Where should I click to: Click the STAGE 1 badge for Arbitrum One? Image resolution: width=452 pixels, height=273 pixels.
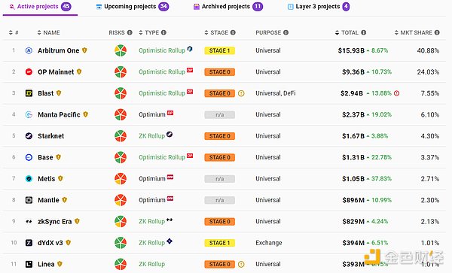(220, 50)
